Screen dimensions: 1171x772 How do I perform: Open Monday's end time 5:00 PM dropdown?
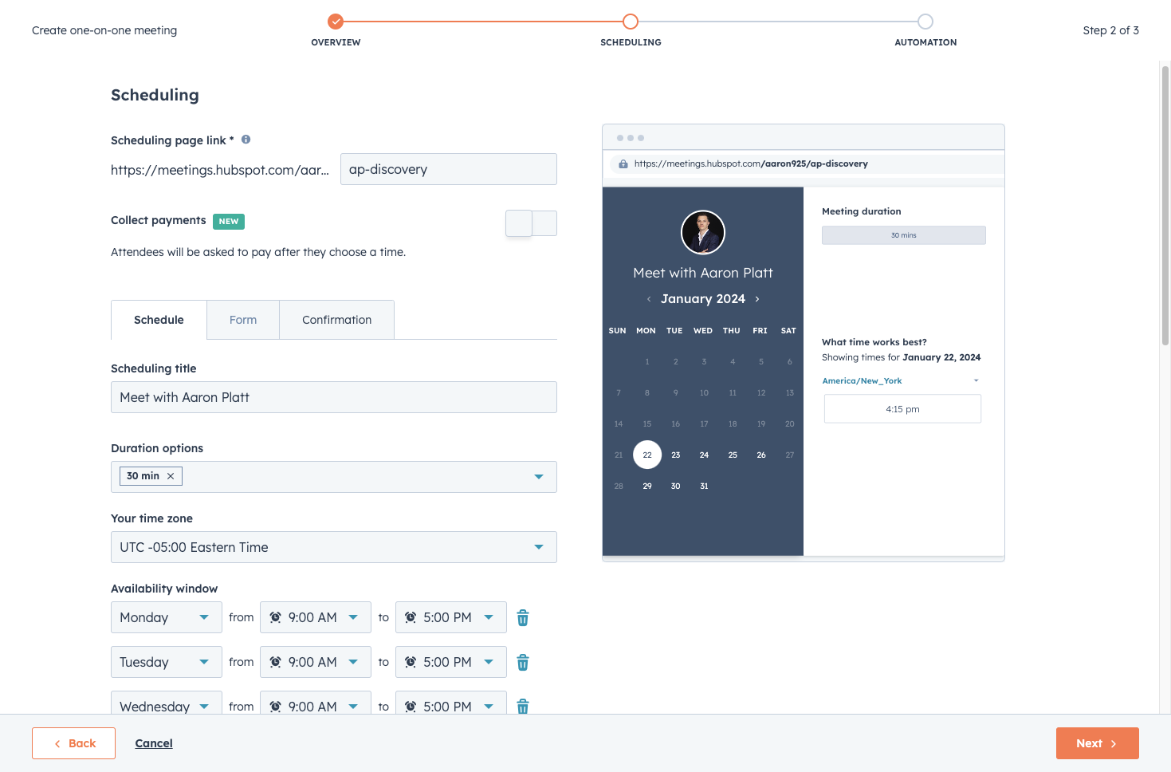click(451, 617)
